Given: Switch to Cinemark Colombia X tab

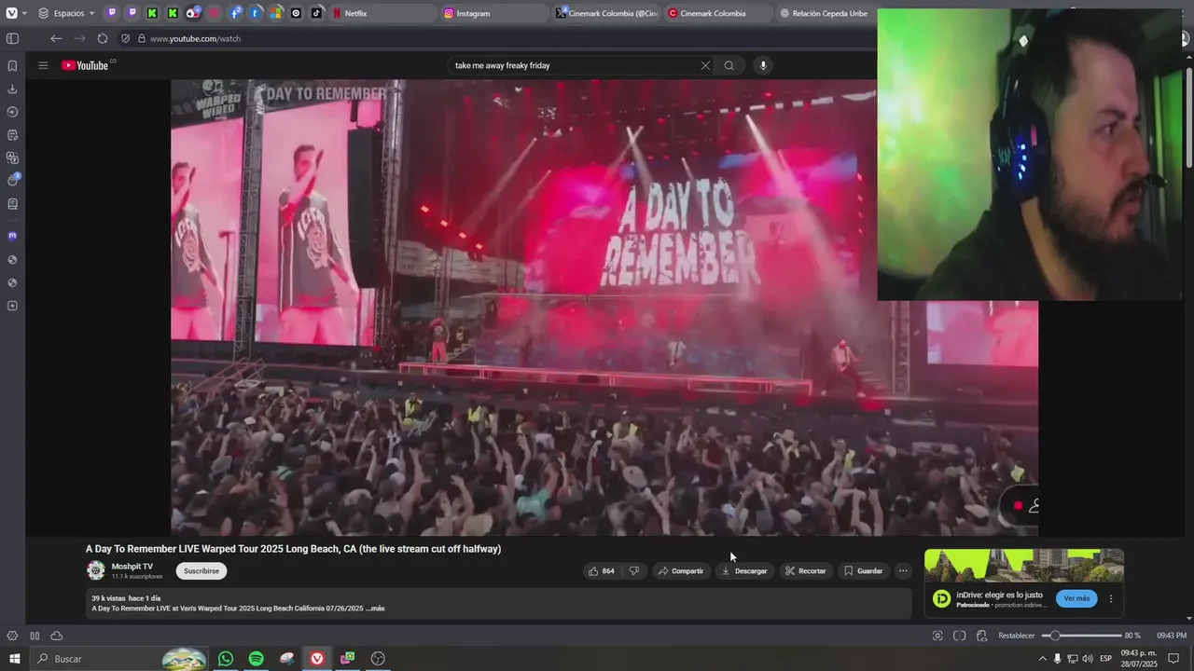Looking at the screenshot, I should (606, 13).
